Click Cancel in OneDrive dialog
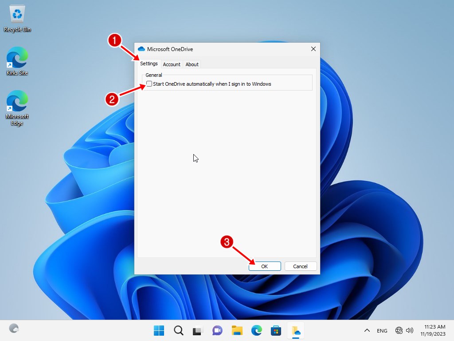454x341 pixels. pos(300,266)
